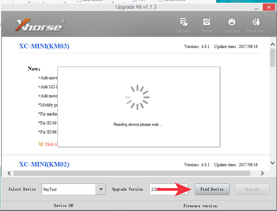Image resolution: width=277 pixels, height=211 pixels.
Task: Click the XC-MINI(KM03) heading
Action: 44,46
